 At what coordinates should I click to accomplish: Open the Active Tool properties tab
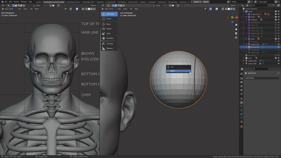coord(241,74)
